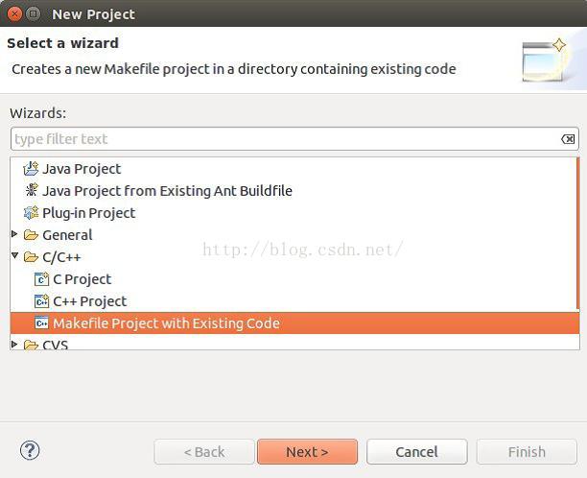Click the C Project icon
587x478 pixels.
[41, 279]
